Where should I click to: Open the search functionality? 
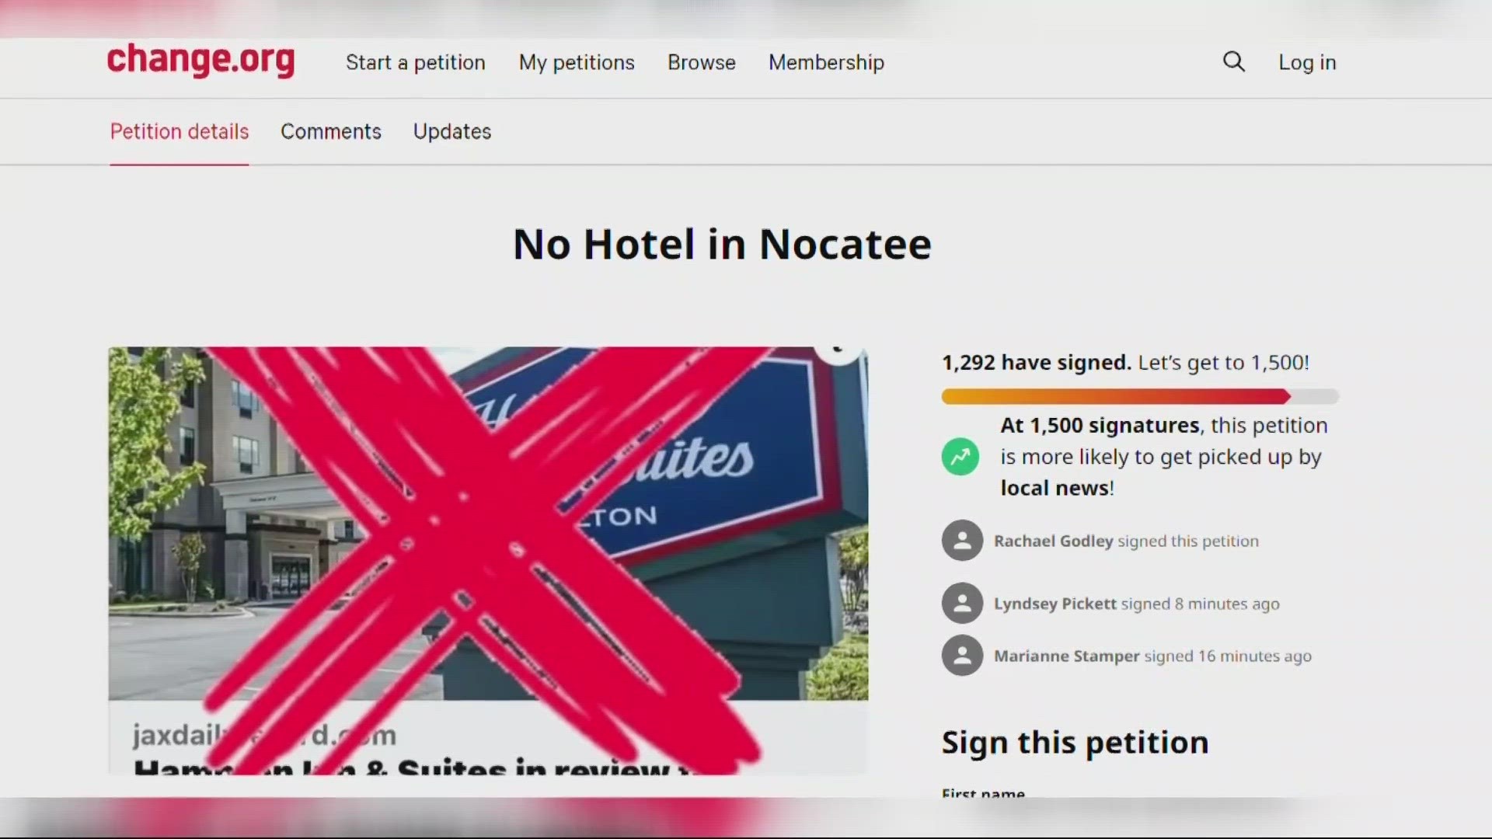[x=1235, y=61]
